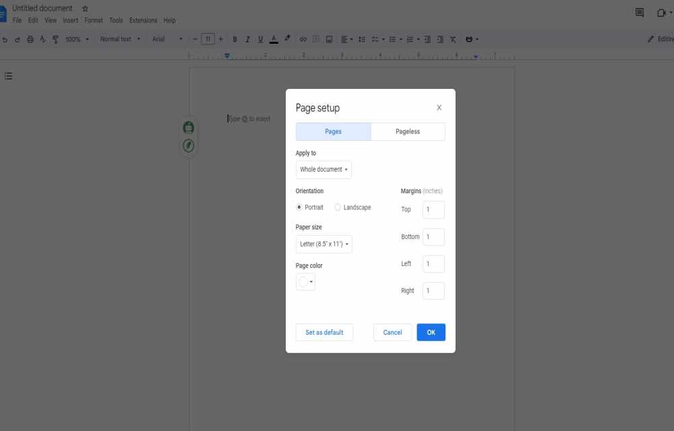This screenshot has width=674, height=431.
Task: Open the Whole document dropdown
Action: click(x=323, y=169)
